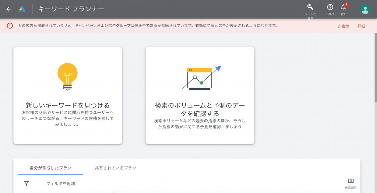Open the 通知 bell notifications
Screen dimensions: 377x193
click(x=343, y=7)
